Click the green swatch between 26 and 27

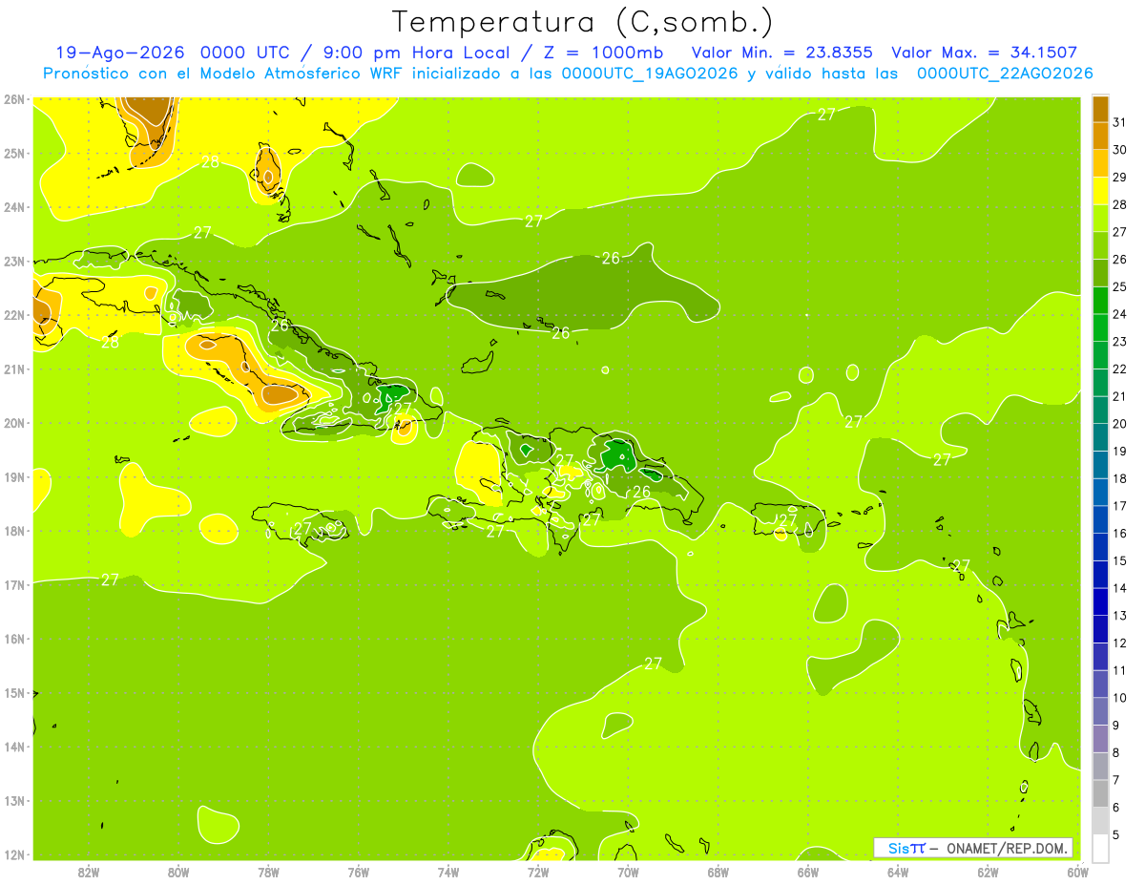click(x=1100, y=246)
